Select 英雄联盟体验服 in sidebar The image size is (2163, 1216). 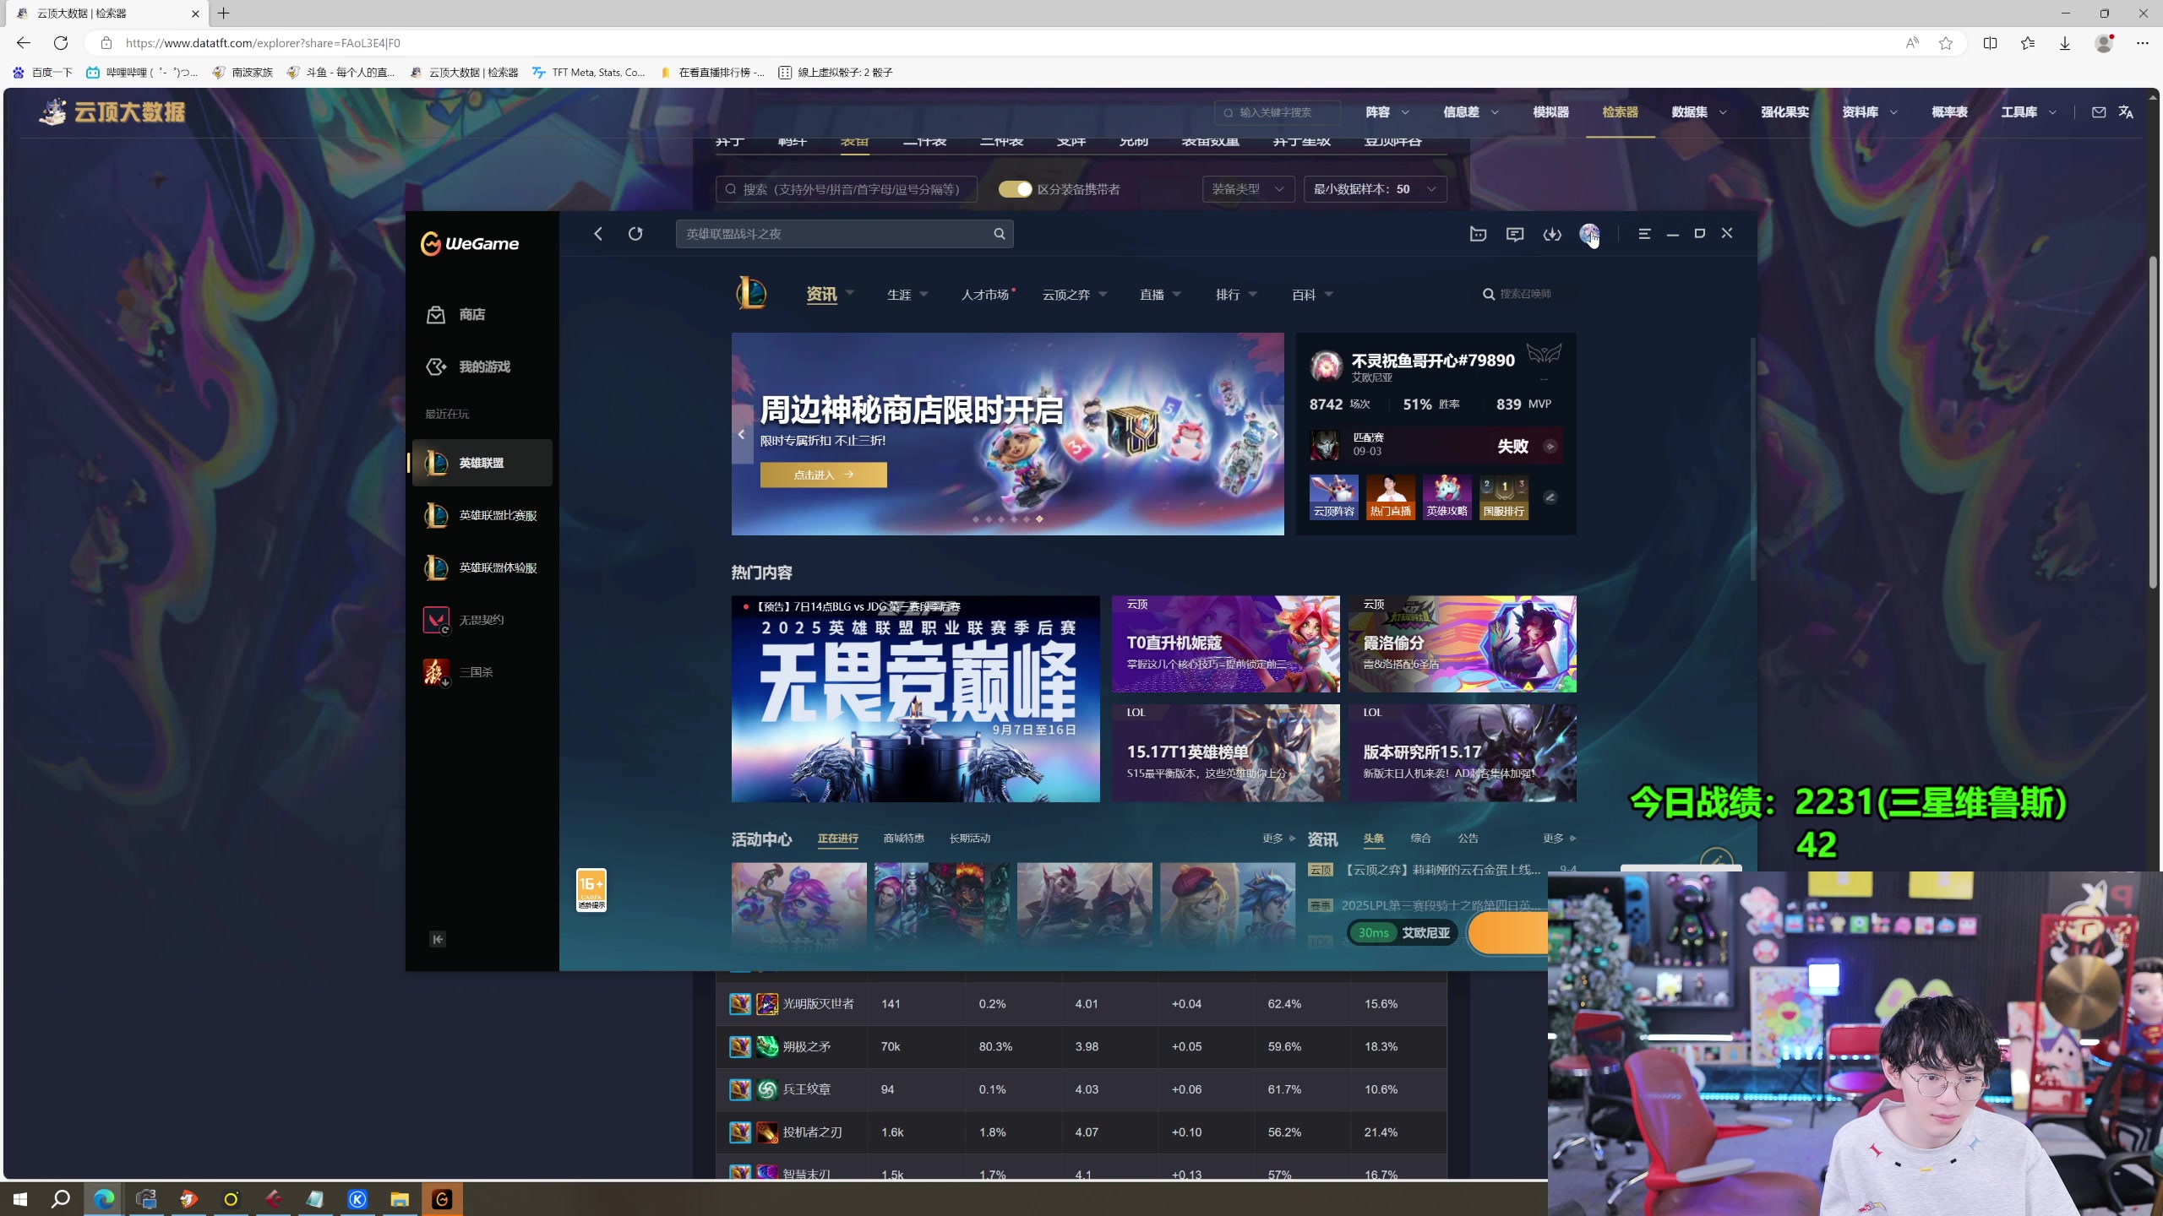pyautogui.click(x=482, y=567)
